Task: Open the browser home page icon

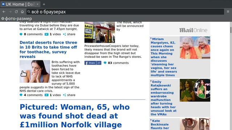Action: tap(22, 12)
